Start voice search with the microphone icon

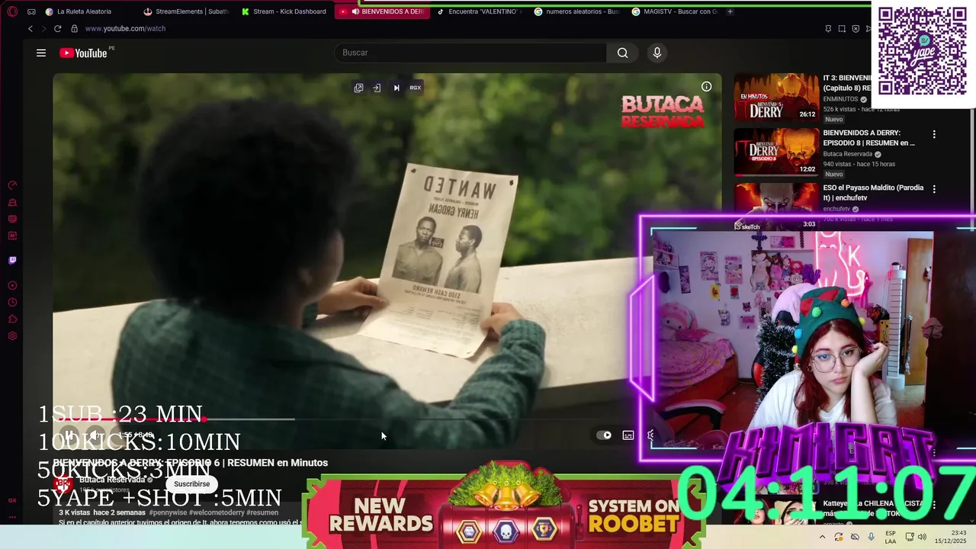point(657,53)
